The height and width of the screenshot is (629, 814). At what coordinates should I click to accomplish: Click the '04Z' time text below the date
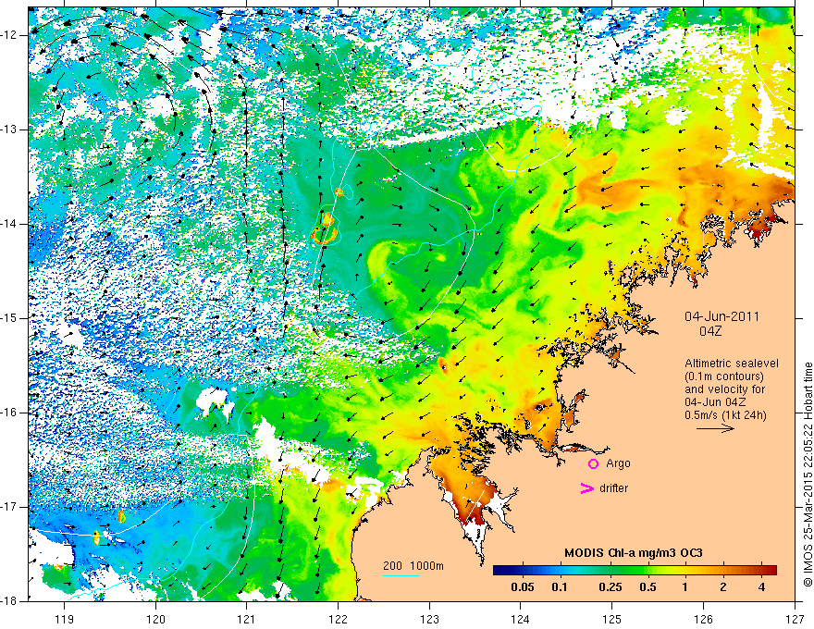pyautogui.click(x=710, y=331)
